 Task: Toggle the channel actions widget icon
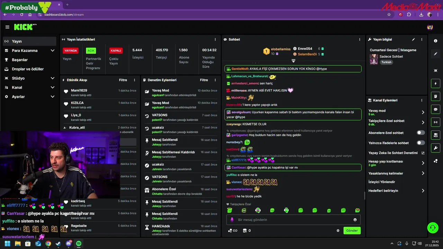pos(435,135)
